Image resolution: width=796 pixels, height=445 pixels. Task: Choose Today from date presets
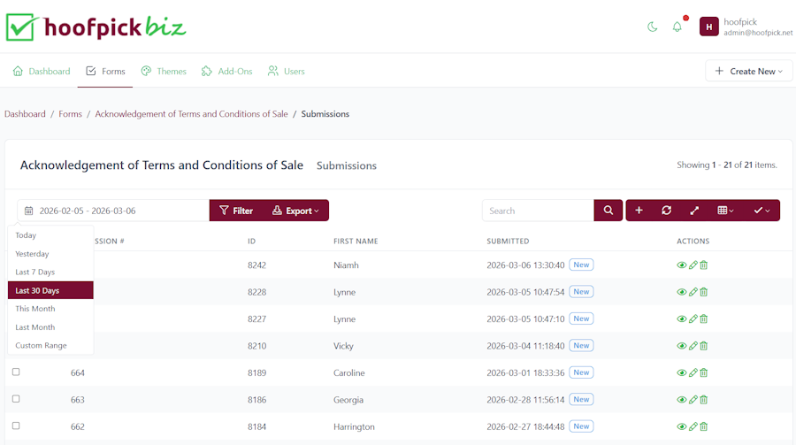50,235
